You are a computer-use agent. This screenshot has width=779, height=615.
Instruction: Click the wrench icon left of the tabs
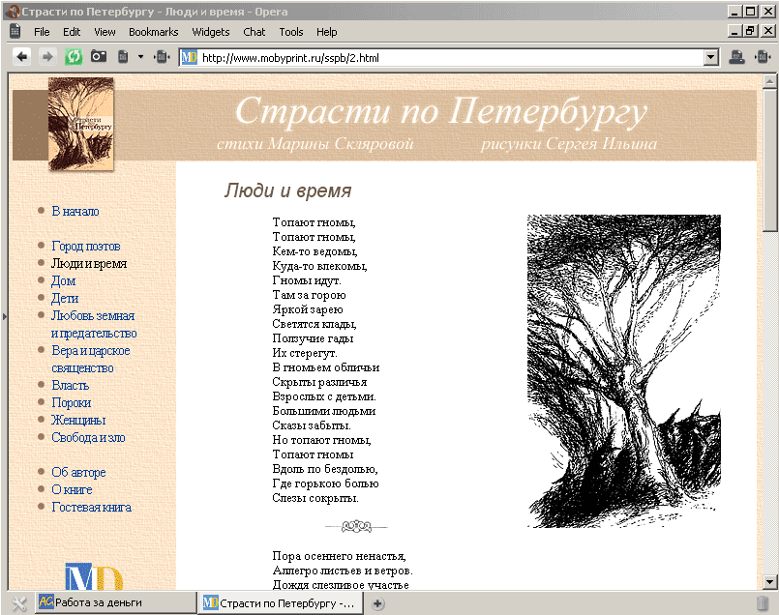pos(19,603)
